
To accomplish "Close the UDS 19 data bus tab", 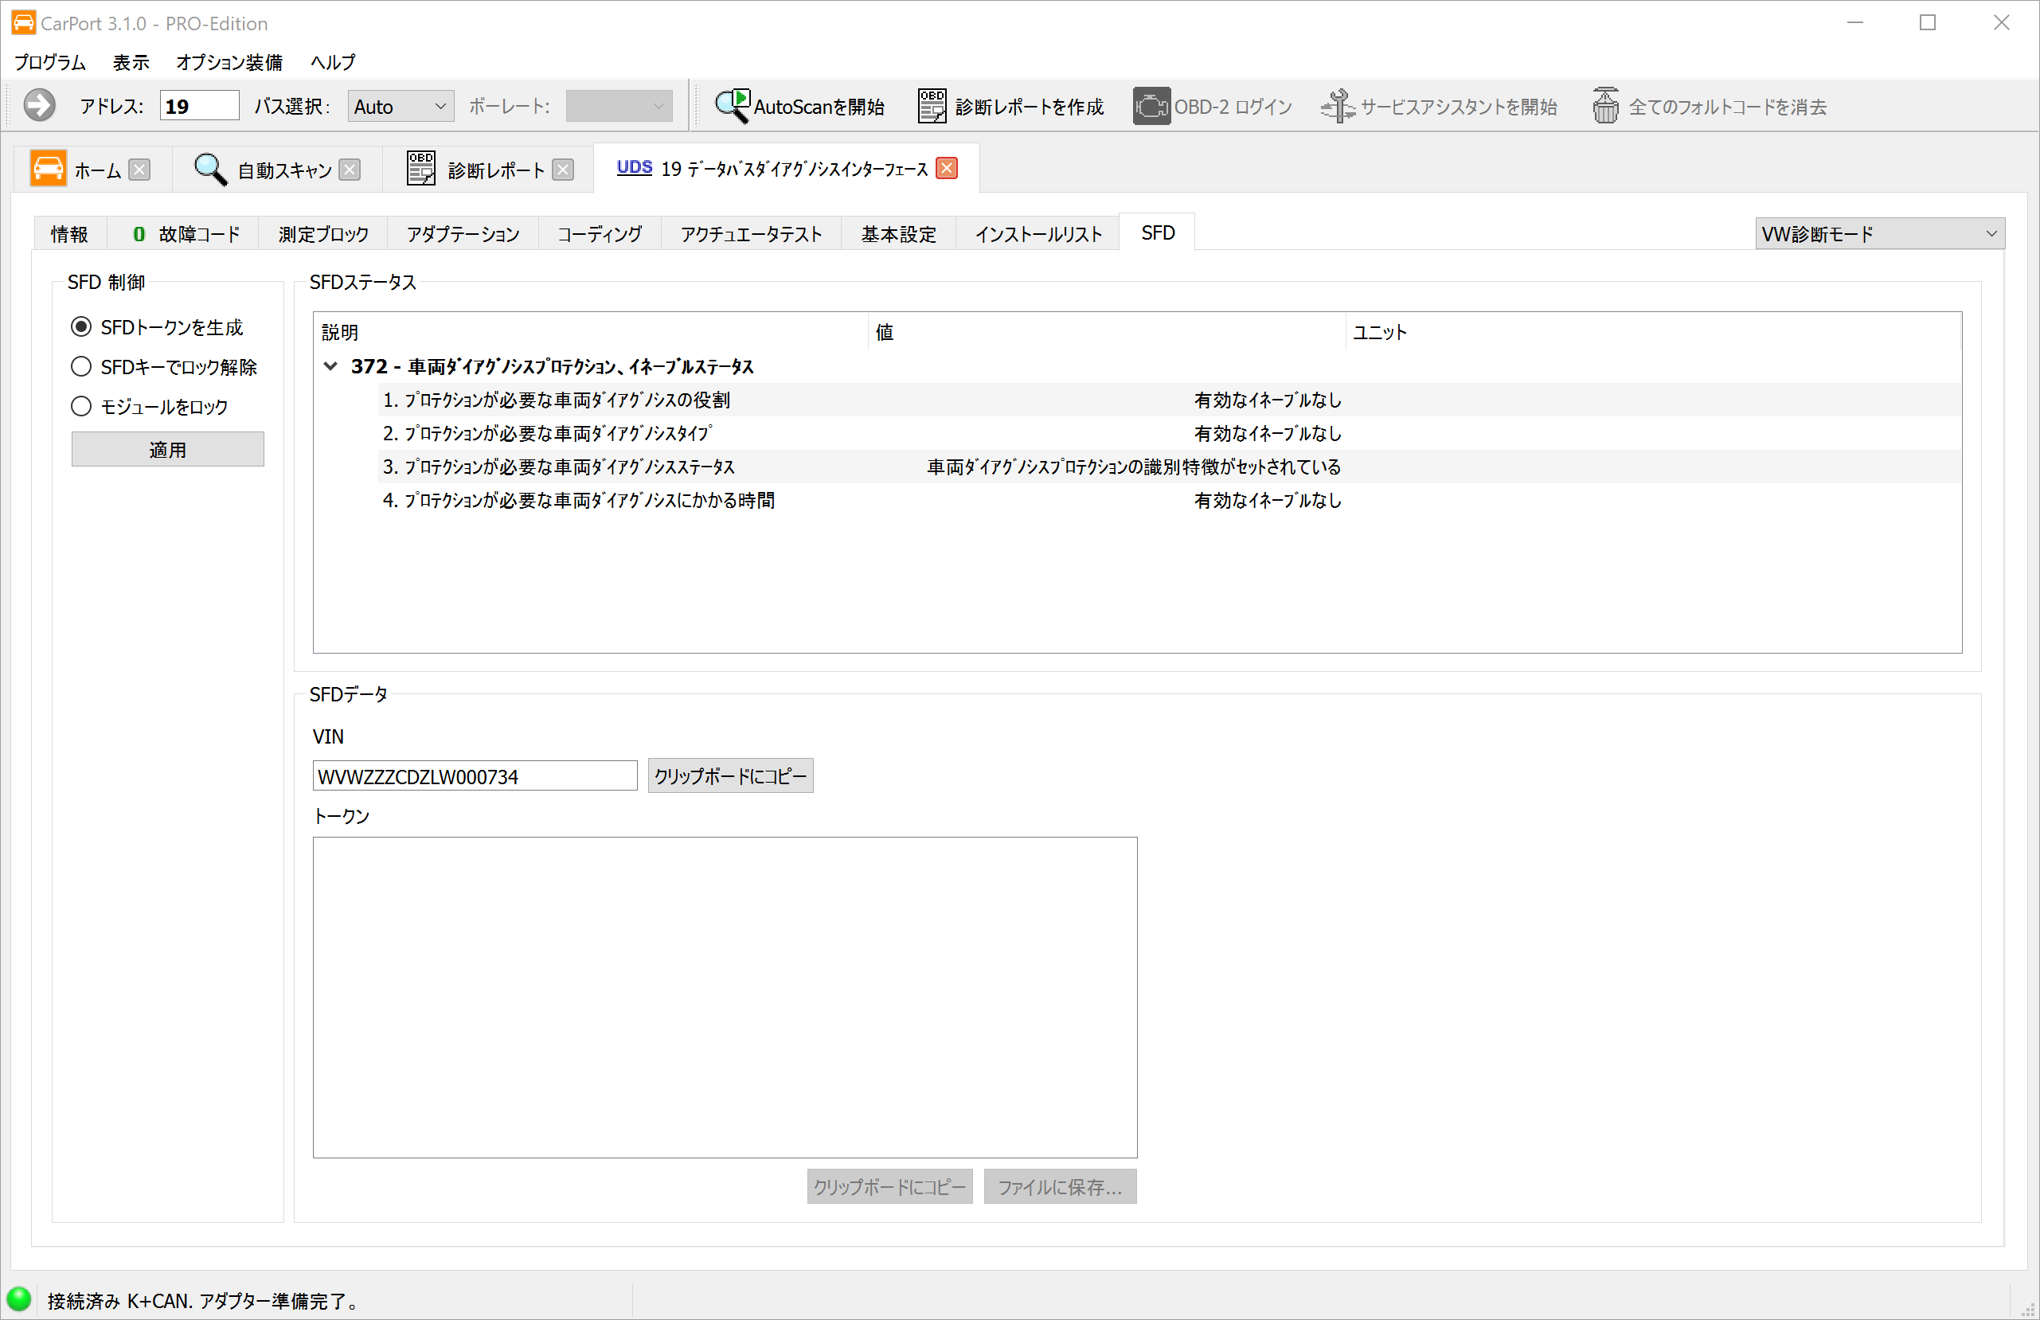I will (x=946, y=168).
